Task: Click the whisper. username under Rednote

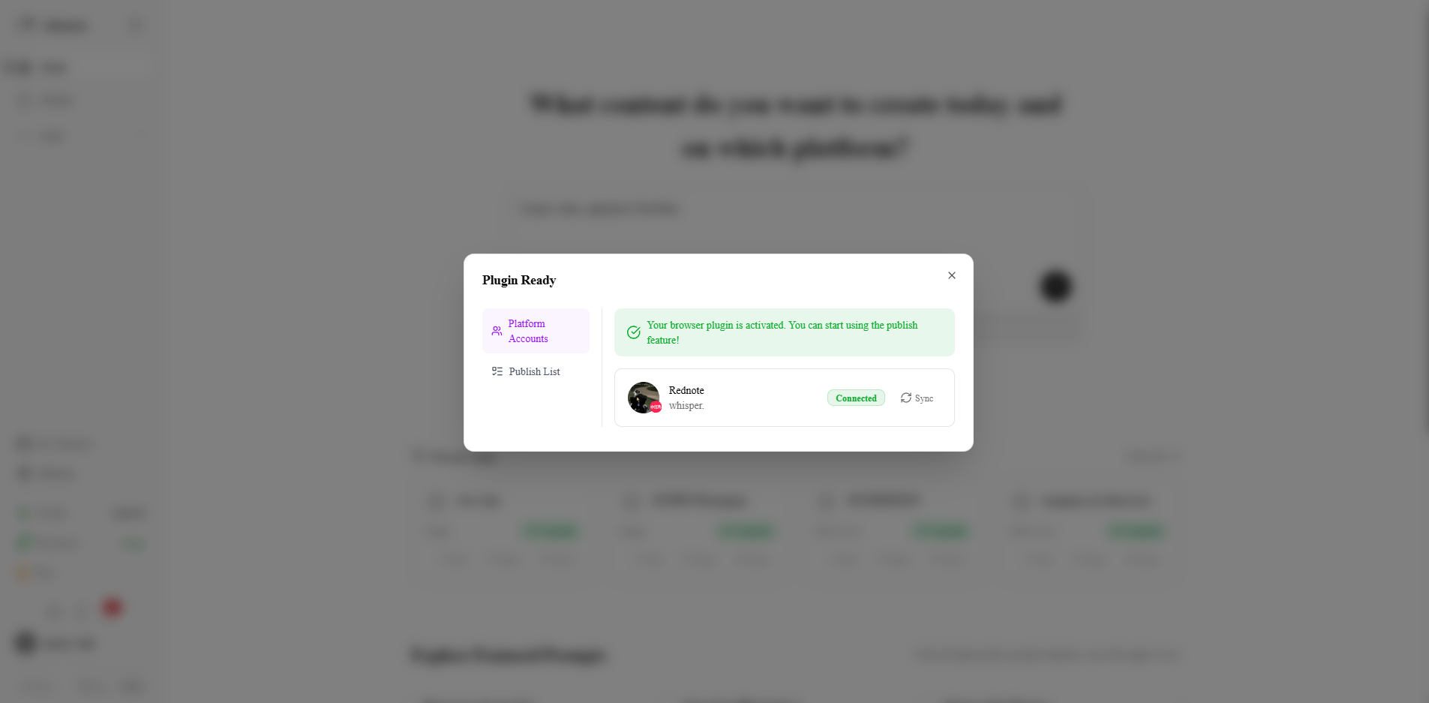Action: click(x=686, y=405)
